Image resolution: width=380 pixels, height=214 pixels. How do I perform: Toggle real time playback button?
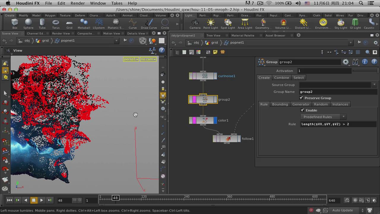355,200
